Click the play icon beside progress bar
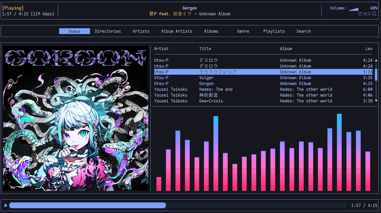This screenshot has width=381, height=213. tap(6, 205)
